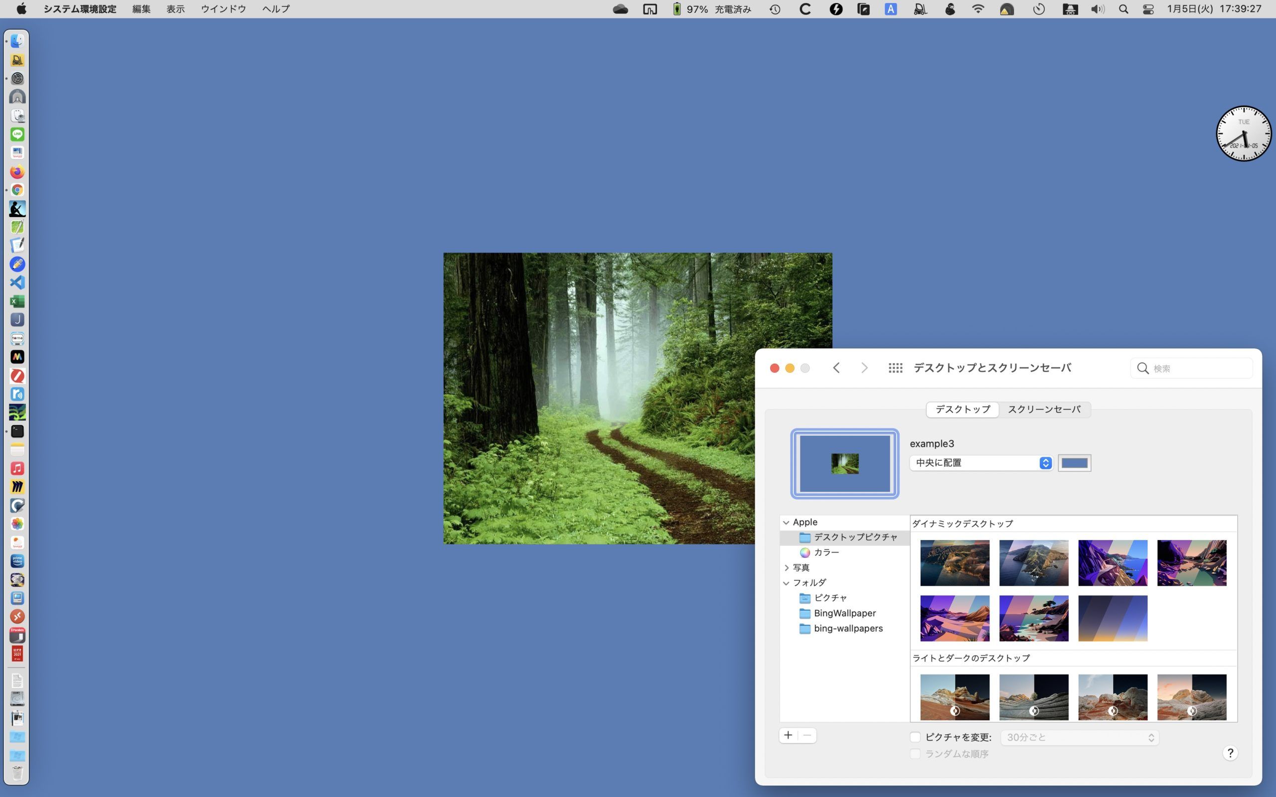This screenshot has height=797, width=1276.
Task: Enable the ピクチャを変更 checkbox
Action: [x=916, y=736]
